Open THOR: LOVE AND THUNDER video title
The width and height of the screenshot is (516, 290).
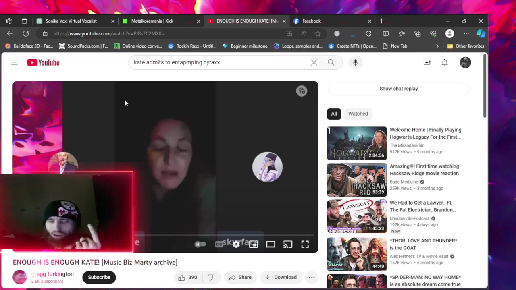tap(423, 244)
